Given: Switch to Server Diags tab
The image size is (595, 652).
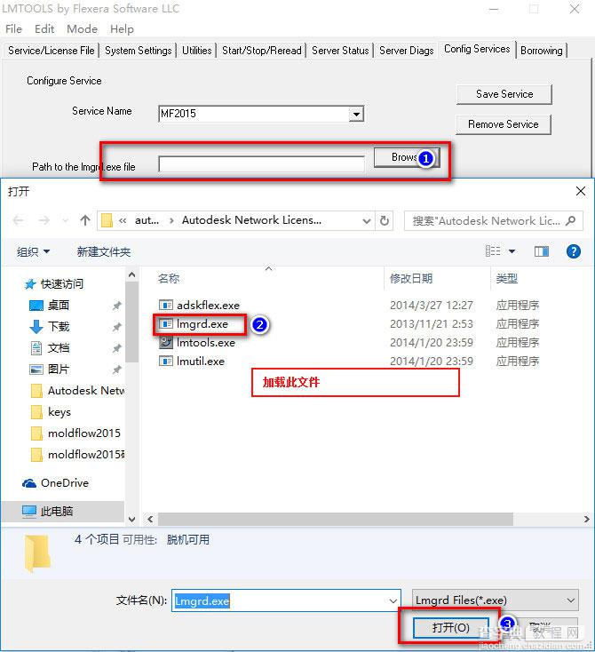Looking at the screenshot, I should point(406,51).
